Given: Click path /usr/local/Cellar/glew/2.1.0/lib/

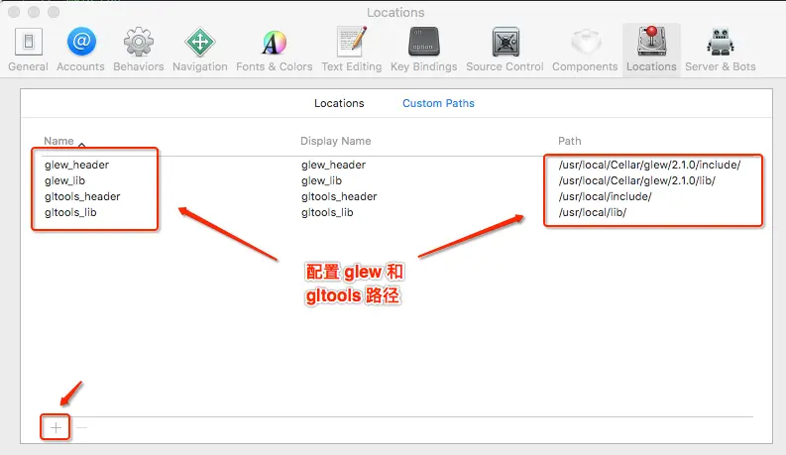Looking at the screenshot, I should click(636, 180).
